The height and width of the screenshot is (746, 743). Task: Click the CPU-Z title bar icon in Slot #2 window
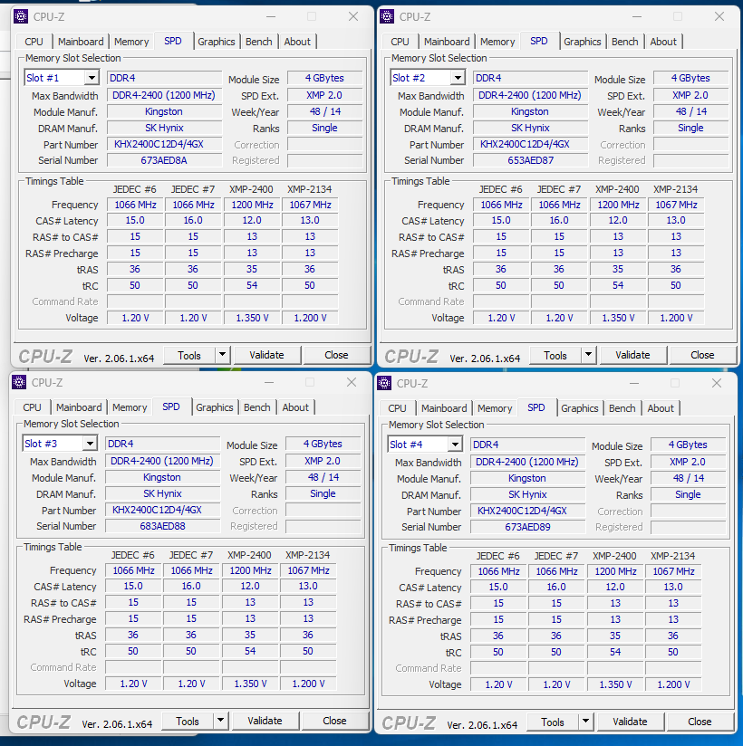[387, 16]
